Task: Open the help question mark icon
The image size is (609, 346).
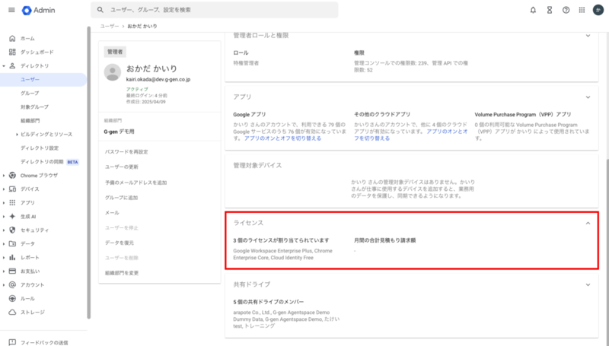Action: pos(566,10)
